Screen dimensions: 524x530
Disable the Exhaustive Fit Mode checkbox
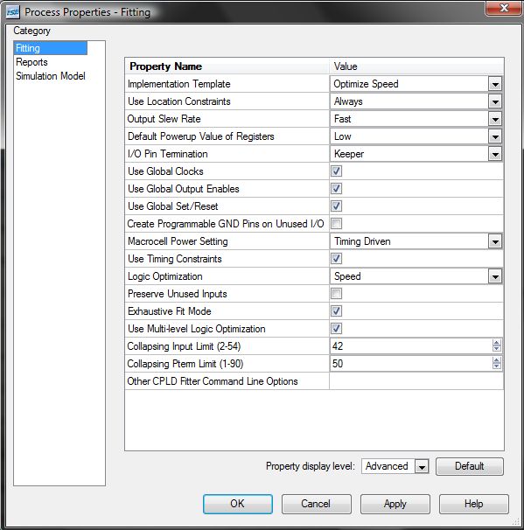click(x=336, y=311)
